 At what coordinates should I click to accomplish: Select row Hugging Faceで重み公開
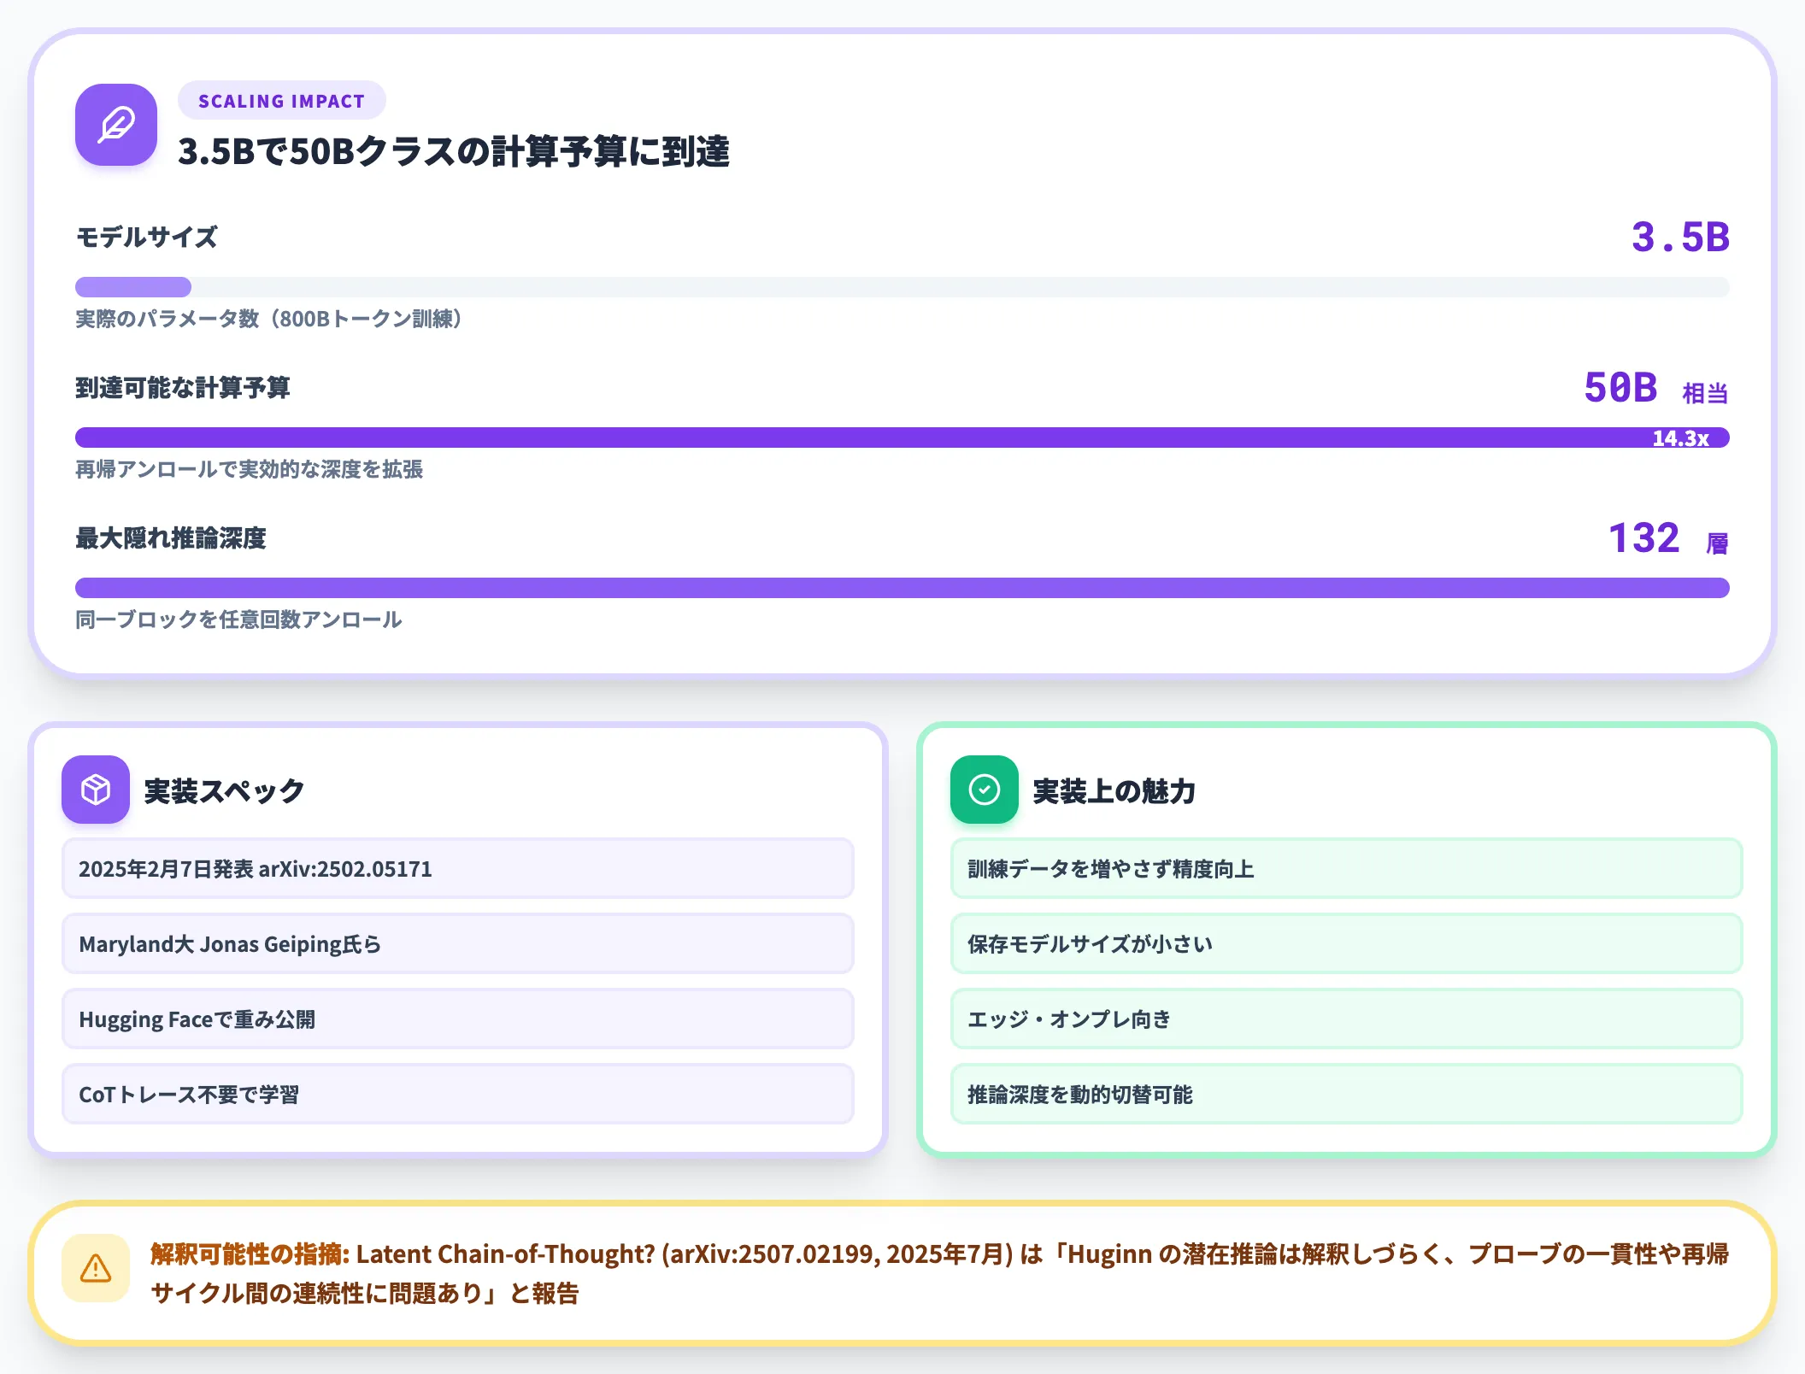click(458, 1019)
